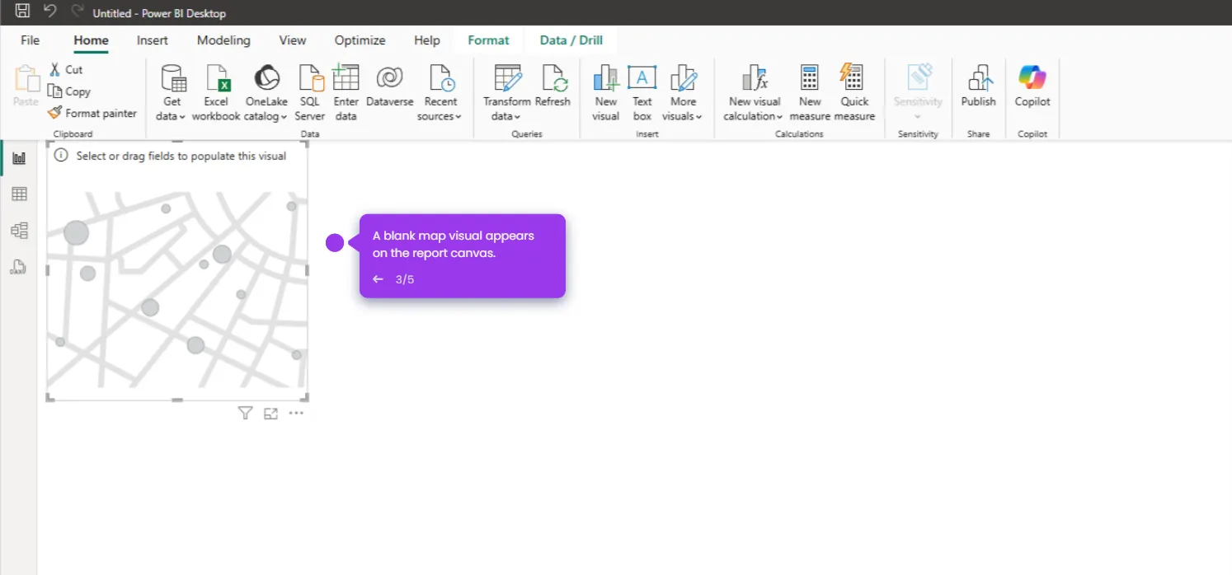Open the Modeling tab
The image size is (1232, 575).
pyautogui.click(x=223, y=40)
